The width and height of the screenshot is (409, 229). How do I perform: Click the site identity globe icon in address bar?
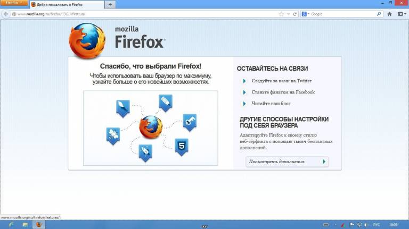coord(14,14)
